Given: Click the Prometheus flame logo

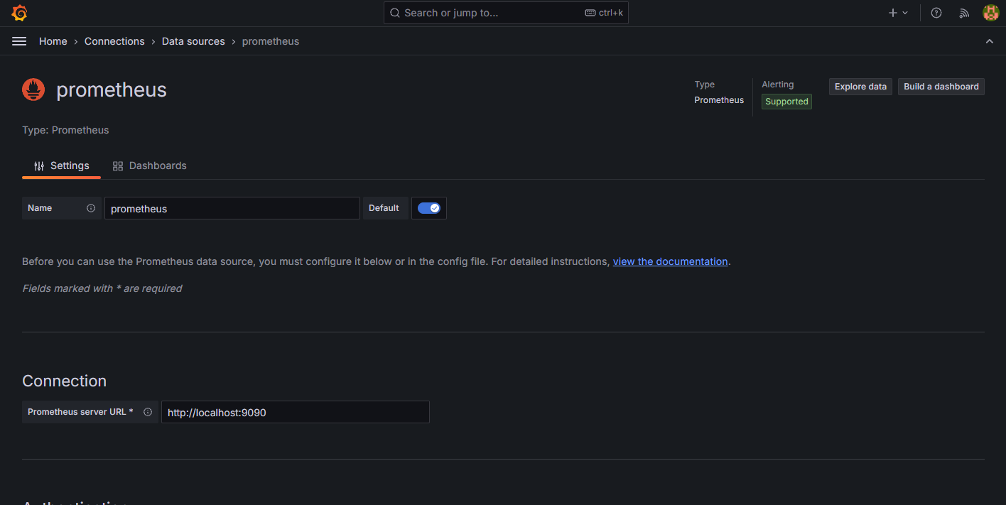Looking at the screenshot, I should coord(33,89).
